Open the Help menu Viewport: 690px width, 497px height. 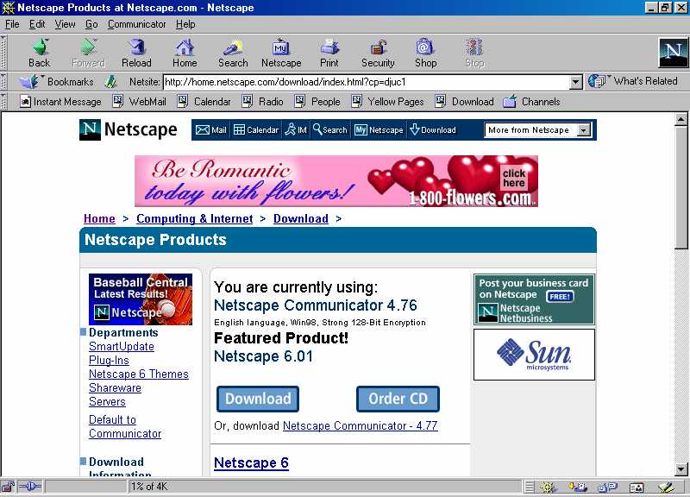click(185, 24)
